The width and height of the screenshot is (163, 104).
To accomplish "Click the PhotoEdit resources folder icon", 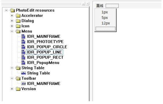I will pyautogui.click(x=12, y=10).
